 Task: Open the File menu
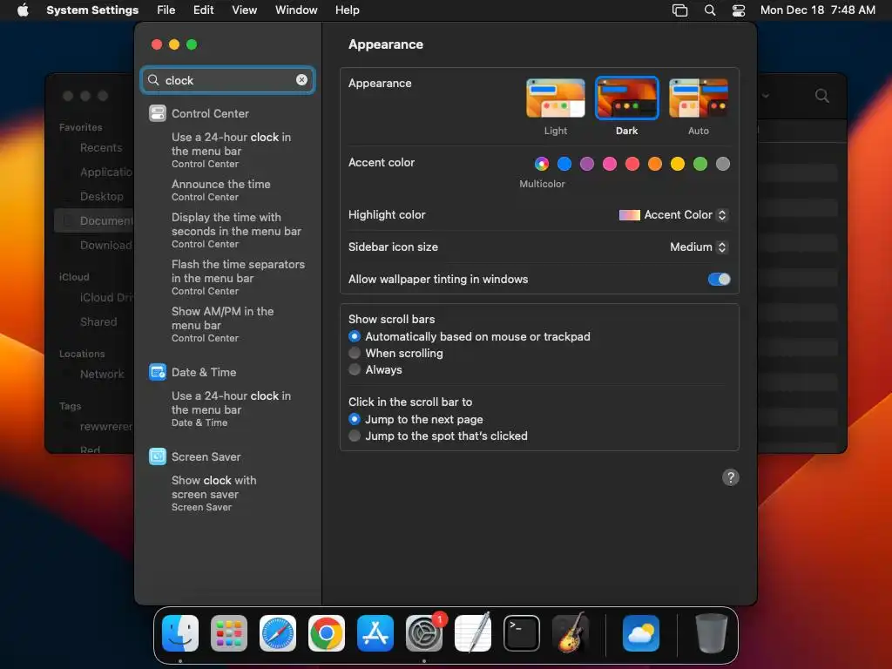[166, 10]
